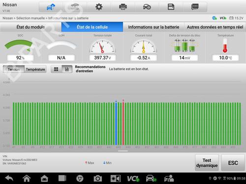This screenshot has height=184, width=246.
Task: Open the remote technician support icon
Action: (169, 178)
